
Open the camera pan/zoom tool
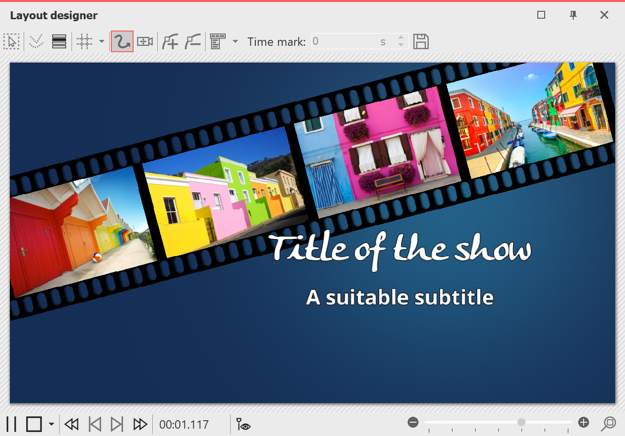pos(145,41)
